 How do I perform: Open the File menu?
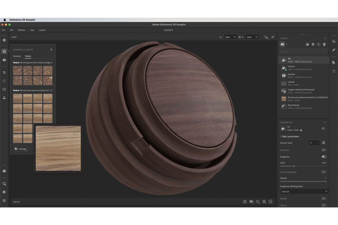tap(4, 30)
